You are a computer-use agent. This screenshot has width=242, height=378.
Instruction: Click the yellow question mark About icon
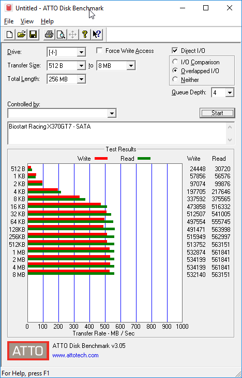click(x=84, y=34)
